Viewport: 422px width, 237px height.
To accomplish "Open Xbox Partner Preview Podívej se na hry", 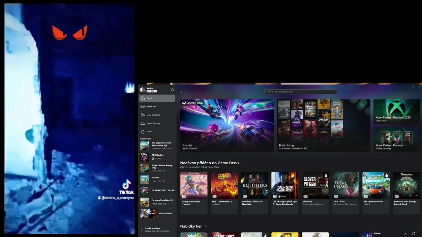I will click(x=397, y=139).
